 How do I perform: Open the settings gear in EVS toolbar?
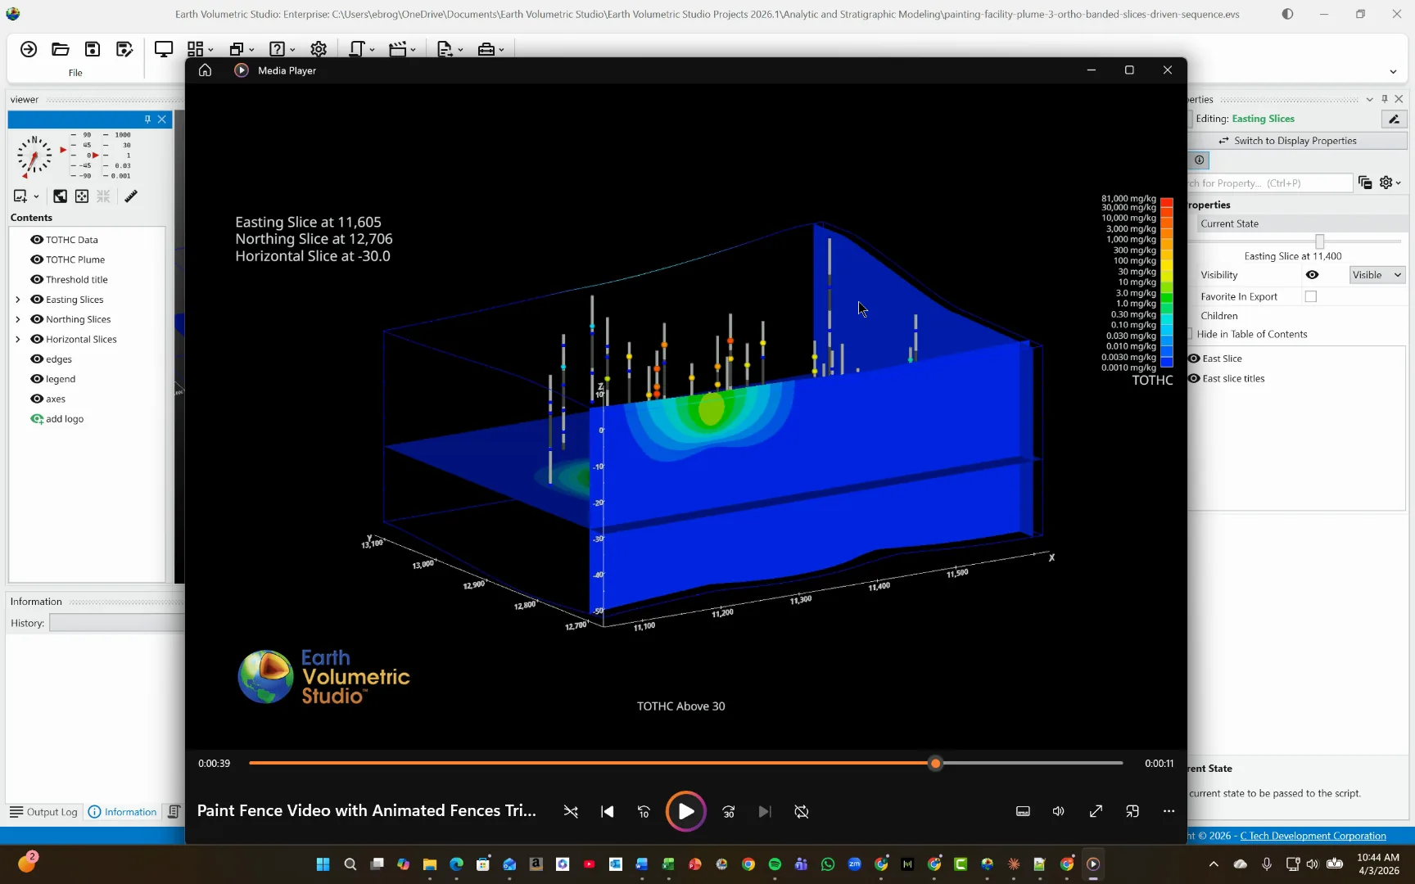tap(319, 49)
